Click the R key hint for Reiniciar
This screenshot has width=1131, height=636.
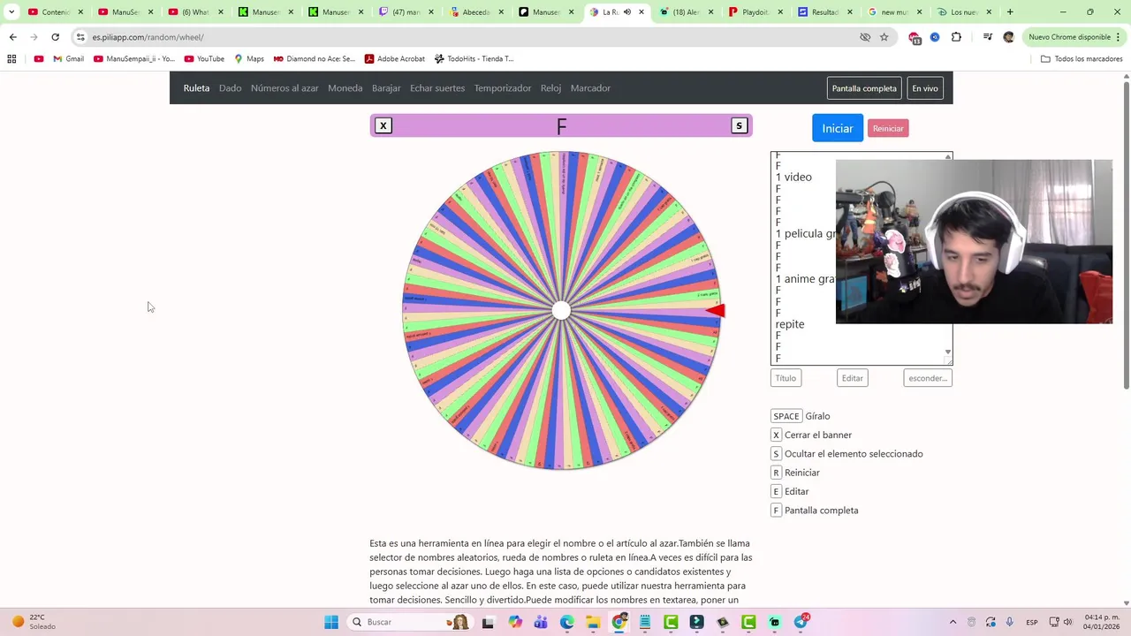[x=776, y=473]
